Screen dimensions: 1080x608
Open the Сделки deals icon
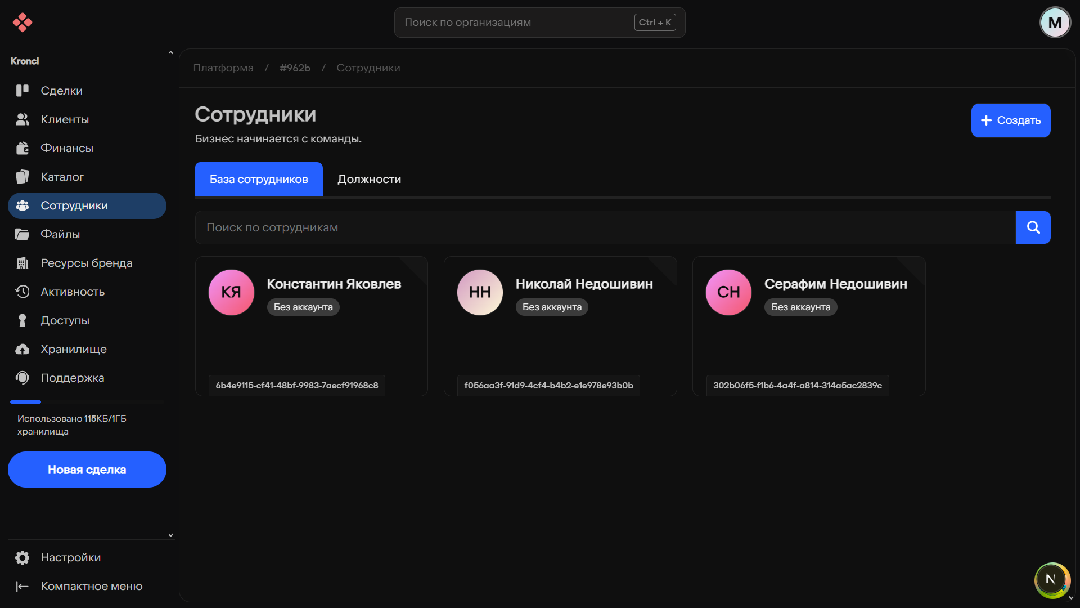(22, 91)
